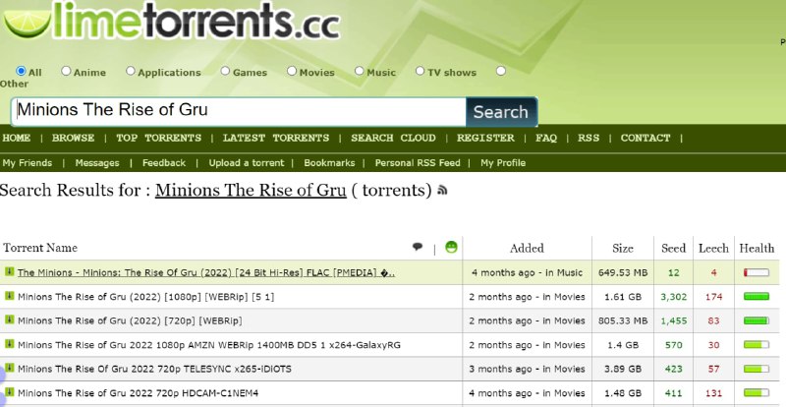Click the underlined Minions The Rise of Gru heading link
Image resolution: width=786 pixels, height=407 pixels.
tap(251, 190)
